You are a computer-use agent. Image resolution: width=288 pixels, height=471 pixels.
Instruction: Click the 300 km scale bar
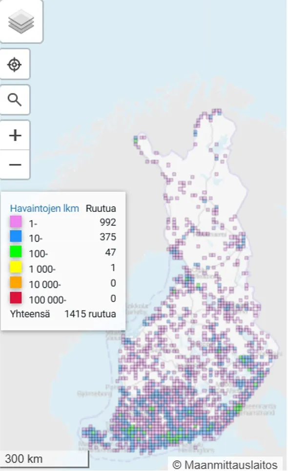pyautogui.click(x=44, y=459)
